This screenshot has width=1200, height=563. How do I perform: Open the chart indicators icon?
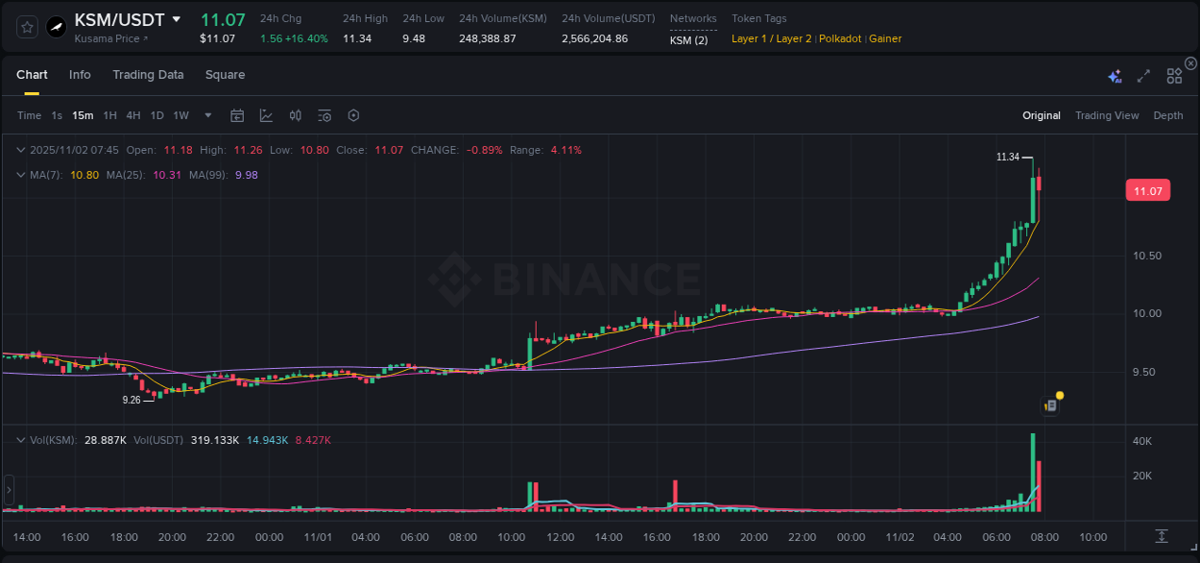tap(266, 115)
